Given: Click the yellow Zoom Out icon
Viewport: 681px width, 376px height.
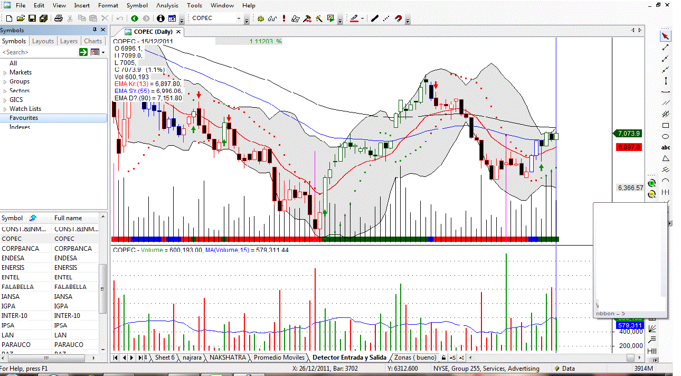Looking at the screenshot, I should click(651, 194).
